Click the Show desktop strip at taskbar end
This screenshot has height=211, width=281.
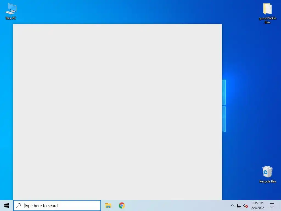(x=280, y=206)
